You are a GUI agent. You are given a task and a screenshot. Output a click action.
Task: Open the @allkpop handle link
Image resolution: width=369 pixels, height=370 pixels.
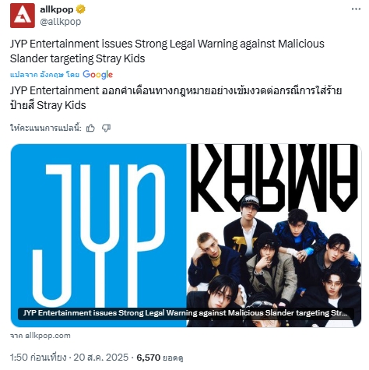[60, 22]
